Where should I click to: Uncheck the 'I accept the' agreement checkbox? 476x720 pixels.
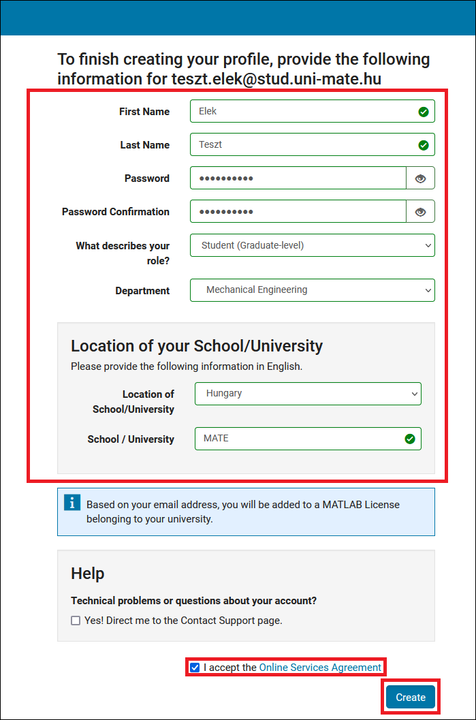pos(195,668)
